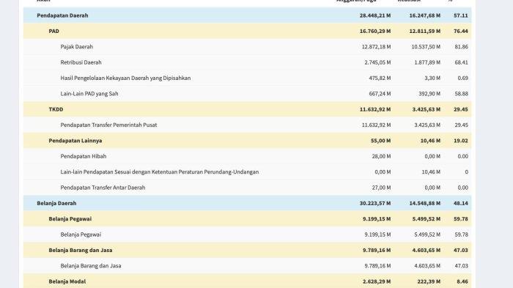Expand the TKDD group row

[x=248, y=109]
